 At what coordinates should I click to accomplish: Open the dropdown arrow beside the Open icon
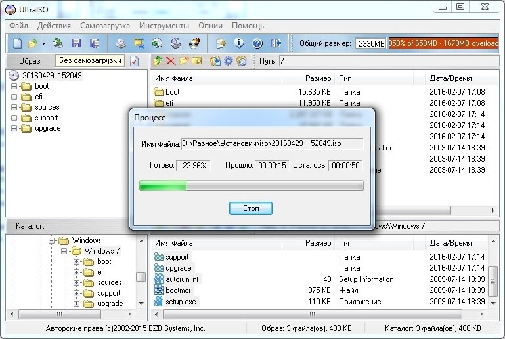(x=43, y=44)
